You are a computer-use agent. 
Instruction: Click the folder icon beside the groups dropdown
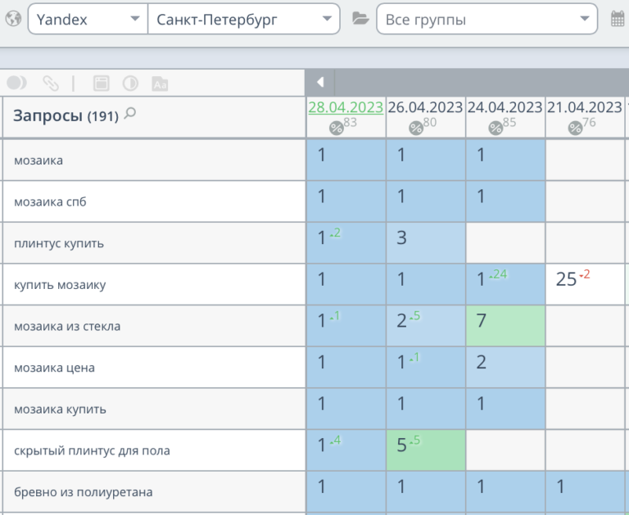[x=360, y=18]
